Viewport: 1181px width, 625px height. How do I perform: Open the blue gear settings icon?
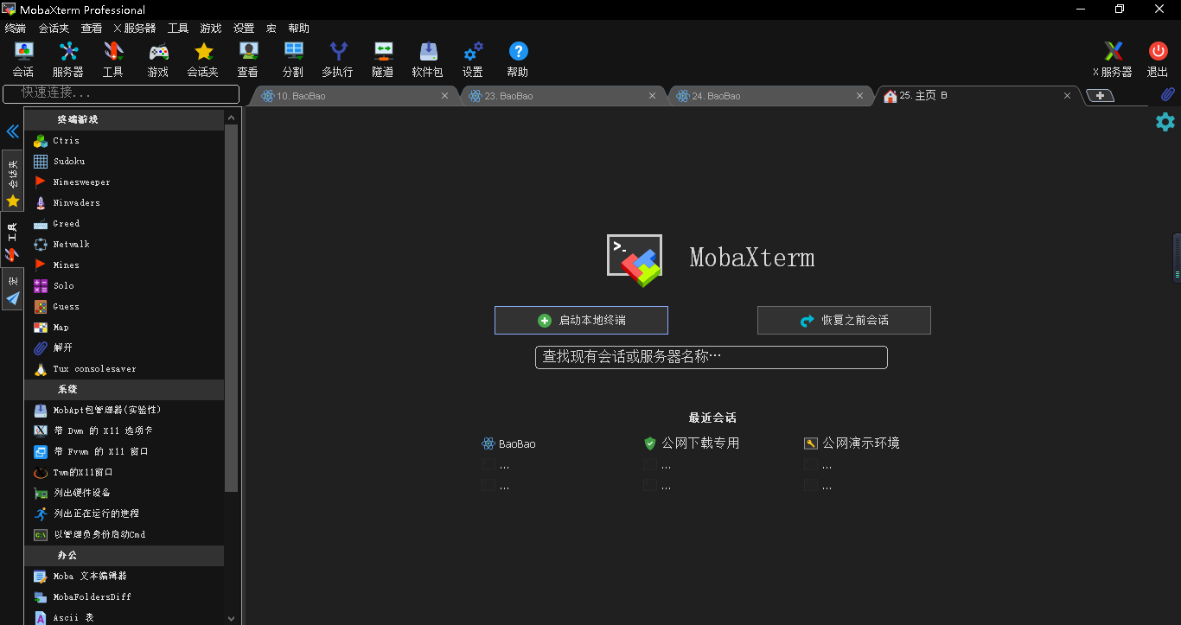click(x=1165, y=122)
